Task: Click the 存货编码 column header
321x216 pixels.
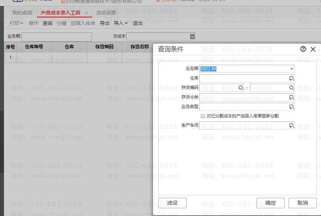Action: pos(104,47)
